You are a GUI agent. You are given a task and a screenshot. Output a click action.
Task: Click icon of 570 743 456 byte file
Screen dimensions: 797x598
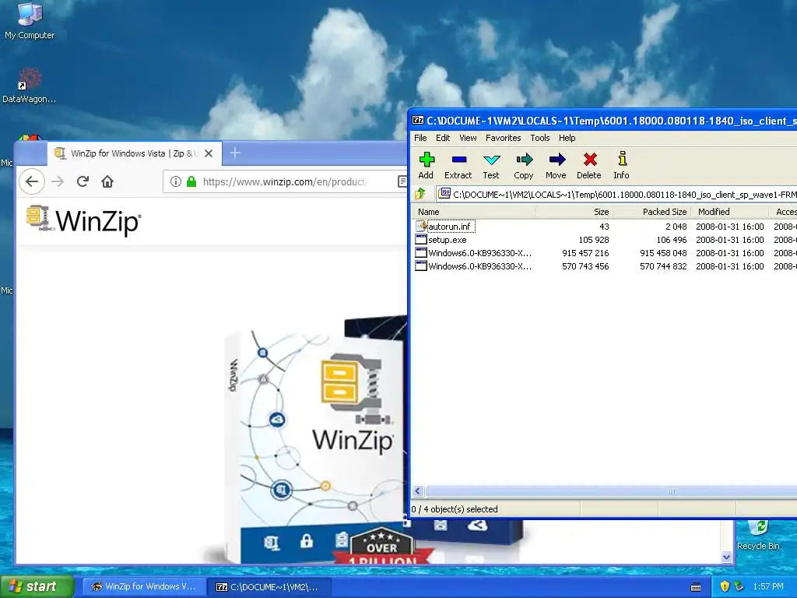(421, 266)
